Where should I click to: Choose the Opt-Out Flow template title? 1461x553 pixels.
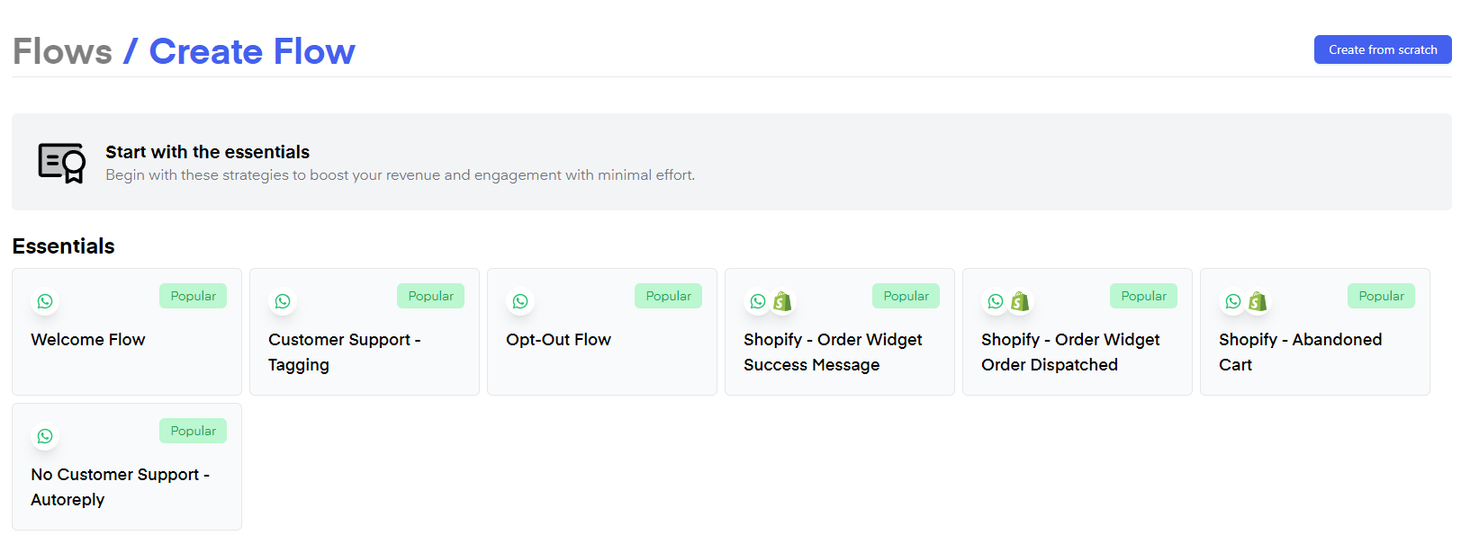(558, 340)
